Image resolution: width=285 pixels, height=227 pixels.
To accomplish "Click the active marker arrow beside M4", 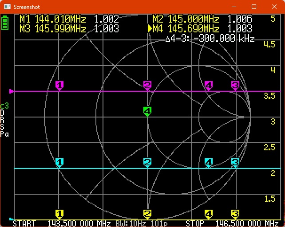I will point(150,29).
